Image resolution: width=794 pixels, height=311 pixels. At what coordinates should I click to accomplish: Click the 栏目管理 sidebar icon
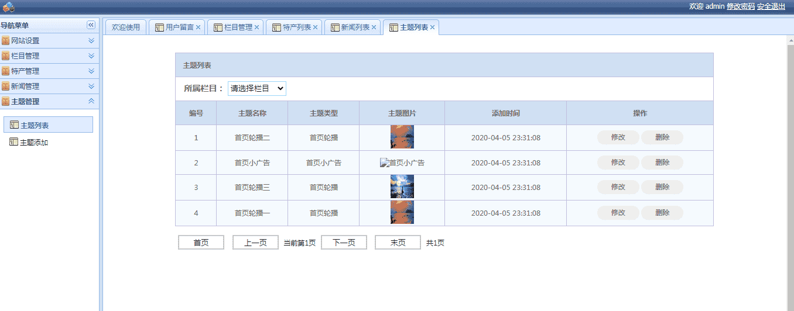[x=5, y=56]
